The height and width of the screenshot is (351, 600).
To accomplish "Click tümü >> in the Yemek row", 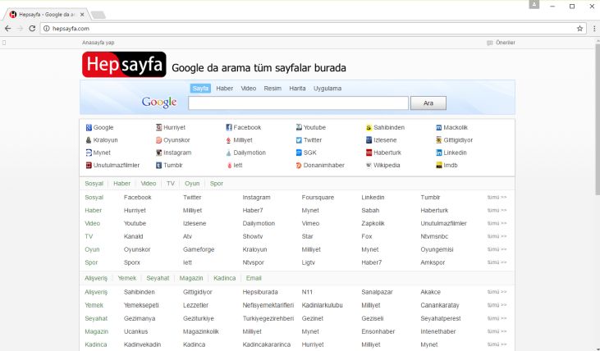I will click(x=497, y=305).
